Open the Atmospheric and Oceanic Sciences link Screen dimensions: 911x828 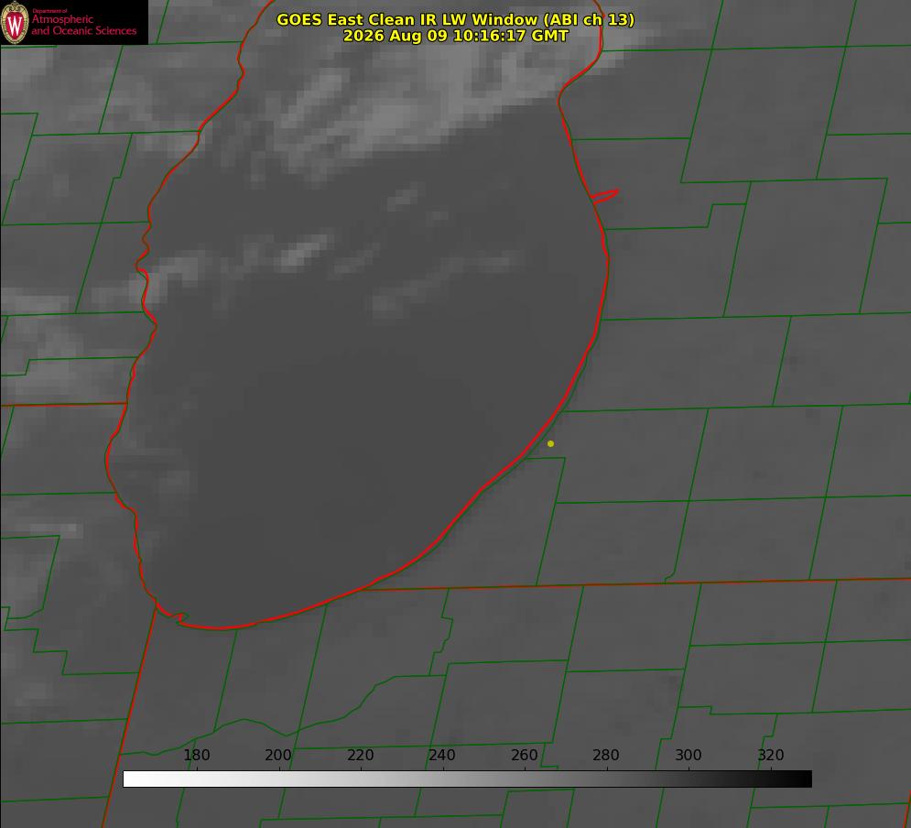pos(83,25)
